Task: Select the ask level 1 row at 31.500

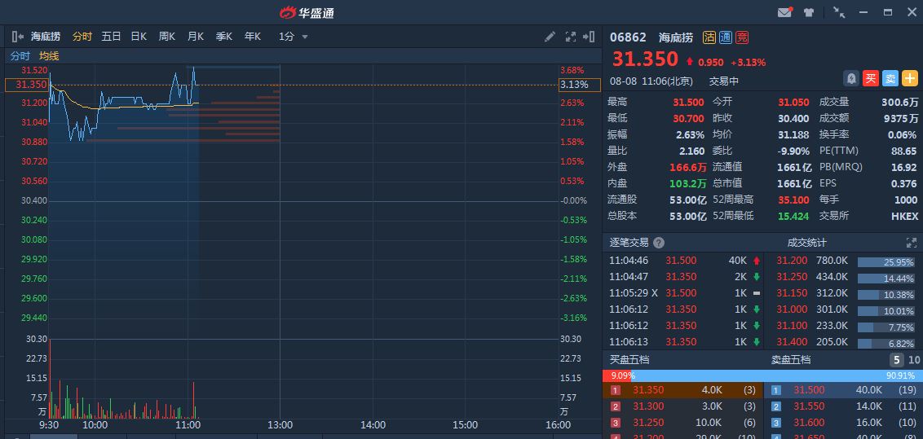Action: (x=844, y=390)
